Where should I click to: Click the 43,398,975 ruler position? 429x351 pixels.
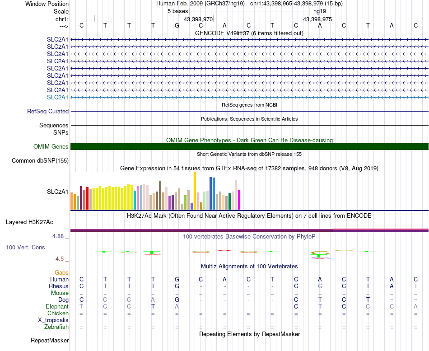317,19
